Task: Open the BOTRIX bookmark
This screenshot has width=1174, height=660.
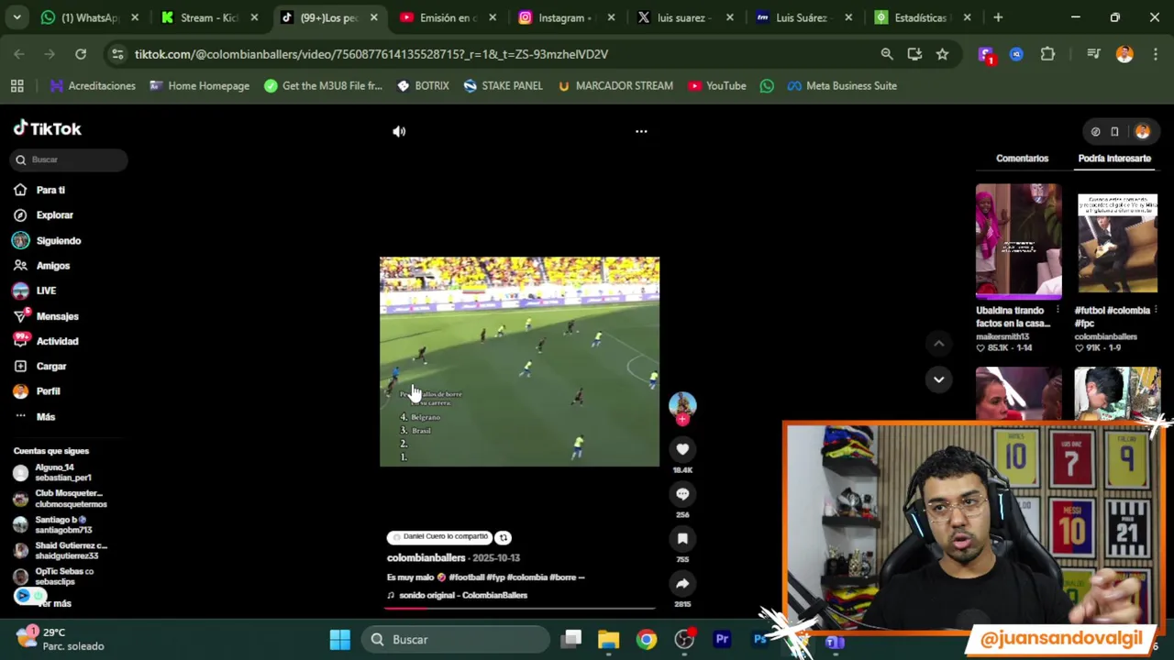Action: pos(423,85)
